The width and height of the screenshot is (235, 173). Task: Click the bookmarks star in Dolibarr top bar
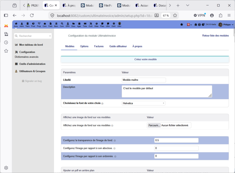182,24
